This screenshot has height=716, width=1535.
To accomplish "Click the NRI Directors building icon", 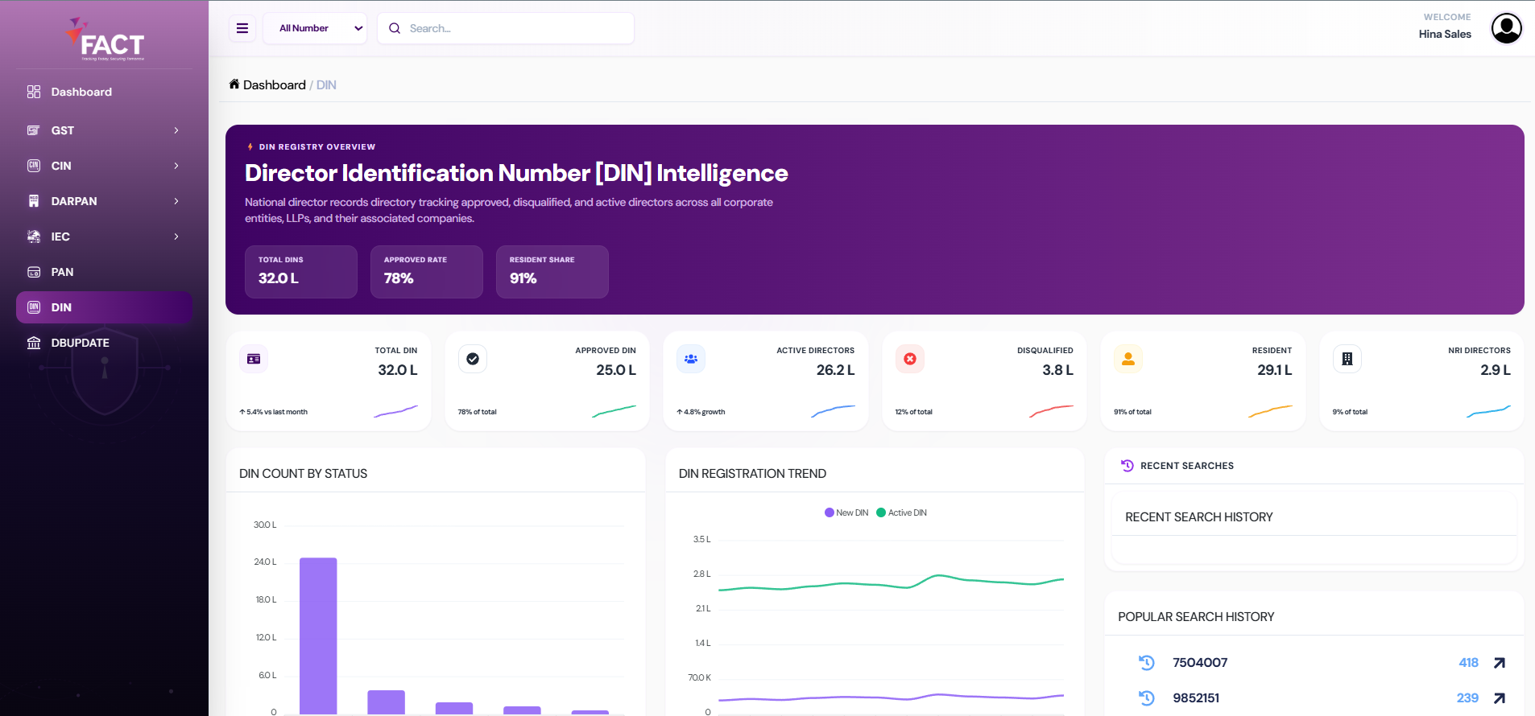I will coord(1347,359).
